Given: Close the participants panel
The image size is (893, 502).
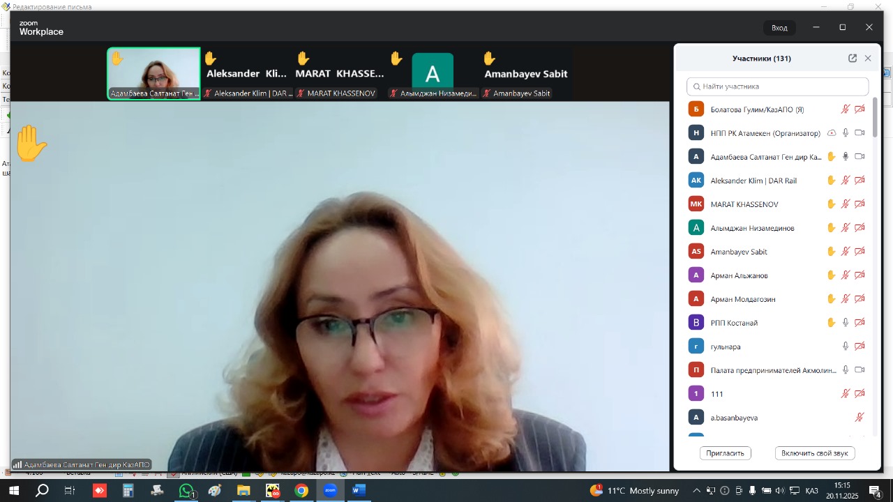Looking at the screenshot, I should 868,59.
